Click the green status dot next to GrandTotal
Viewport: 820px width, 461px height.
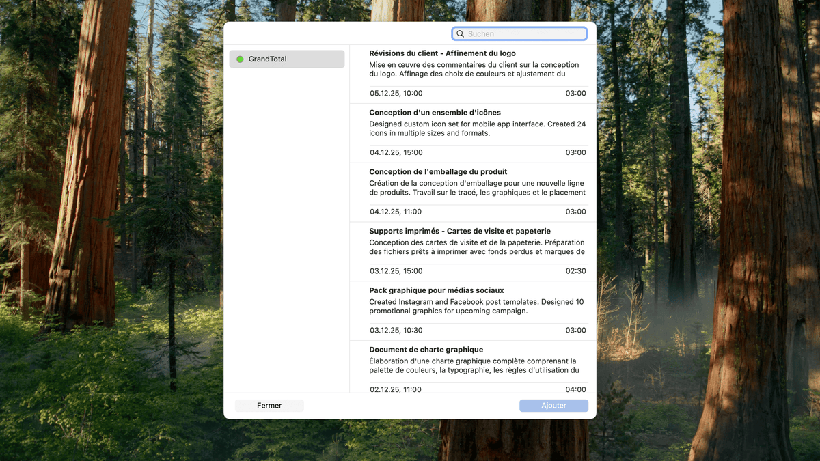coord(240,59)
